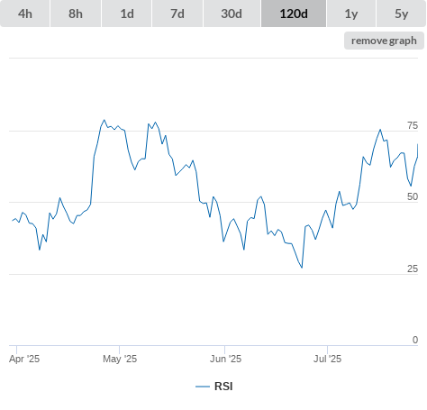This screenshot has width=427, height=410.
Task: Click the Jun '25 axis label
Action: point(225,359)
